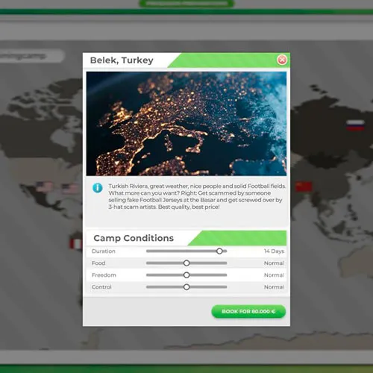Click the 14 Days duration value

tap(274, 251)
